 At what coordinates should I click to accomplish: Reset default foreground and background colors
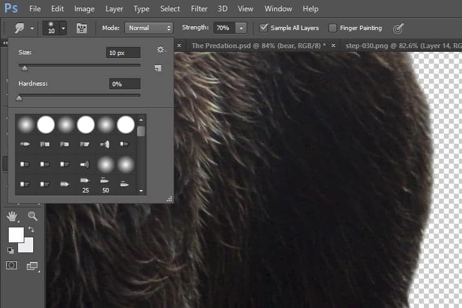(x=11, y=251)
